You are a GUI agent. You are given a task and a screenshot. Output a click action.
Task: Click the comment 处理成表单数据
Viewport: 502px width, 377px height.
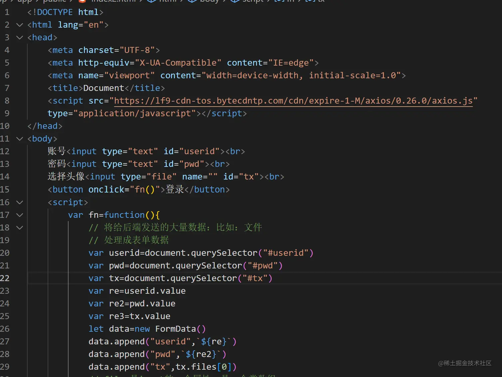coord(128,240)
